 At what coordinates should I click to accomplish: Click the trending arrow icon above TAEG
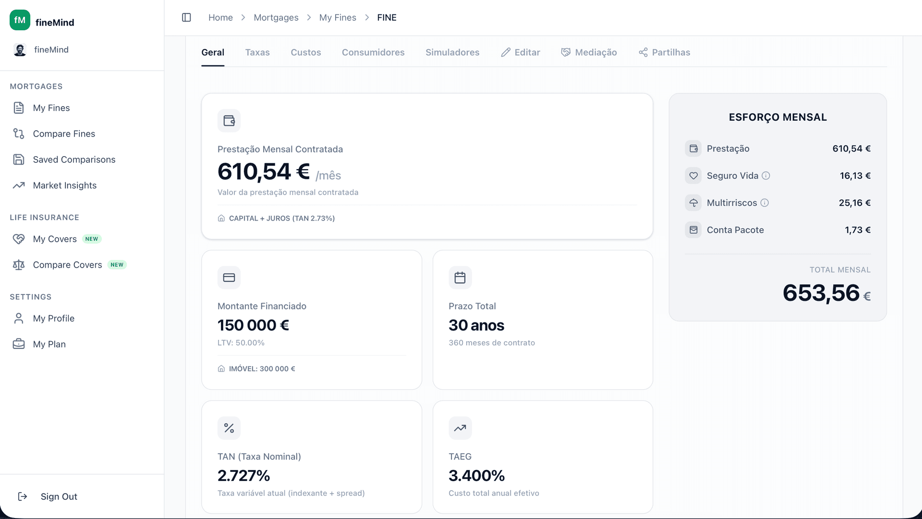tap(460, 428)
